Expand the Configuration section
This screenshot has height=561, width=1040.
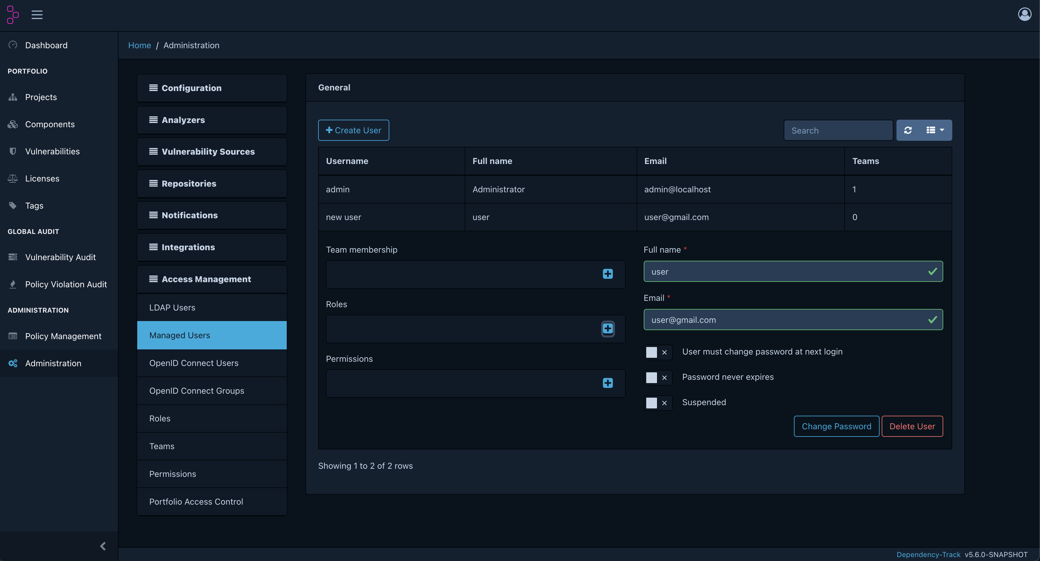coord(212,88)
